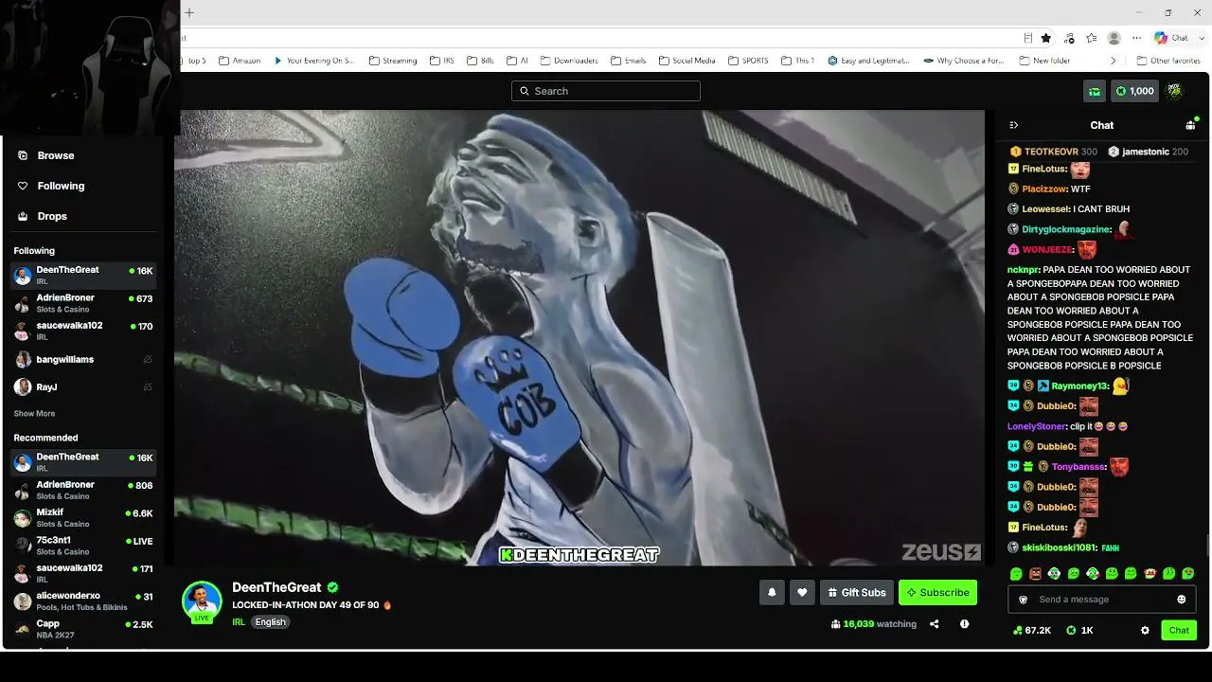Open the IRS bookmarks folder
This screenshot has width=1212, height=682.
point(441,61)
